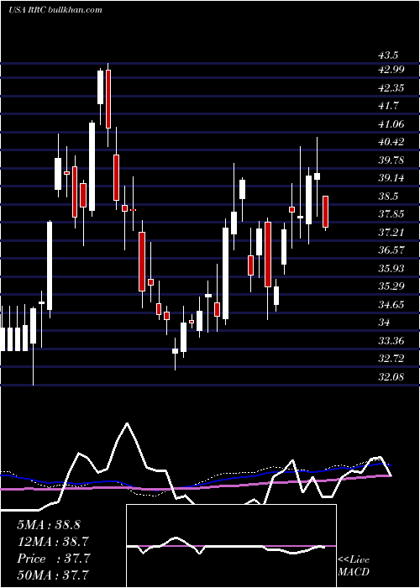Screen dimensions: 420x588
Task: Click inside the Live MACD inset panel
Action: [231, 546]
